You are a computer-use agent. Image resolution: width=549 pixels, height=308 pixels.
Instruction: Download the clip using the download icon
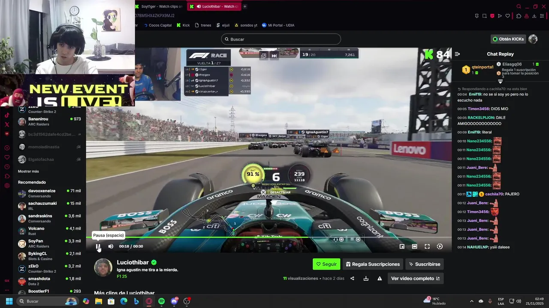click(x=366, y=278)
